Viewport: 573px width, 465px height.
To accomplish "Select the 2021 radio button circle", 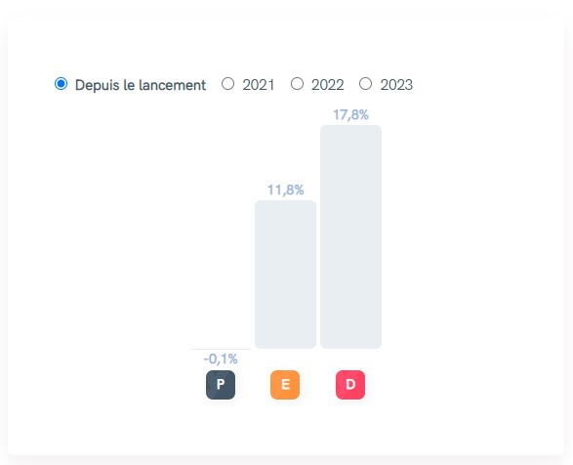I will point(228,84).
